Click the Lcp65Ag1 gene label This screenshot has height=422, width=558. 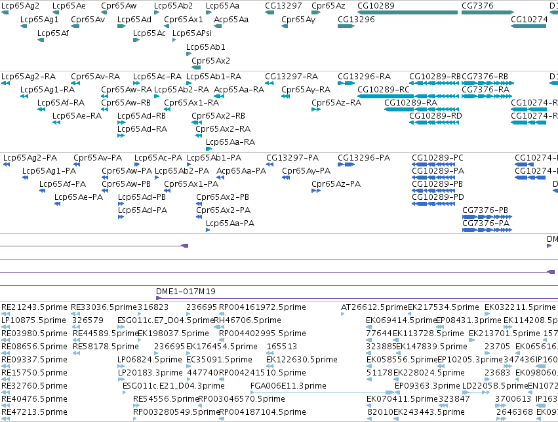(39, 20)
